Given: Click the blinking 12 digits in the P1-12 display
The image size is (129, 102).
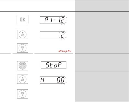Looking at the screenshot, I should click(x=62, y=20).
